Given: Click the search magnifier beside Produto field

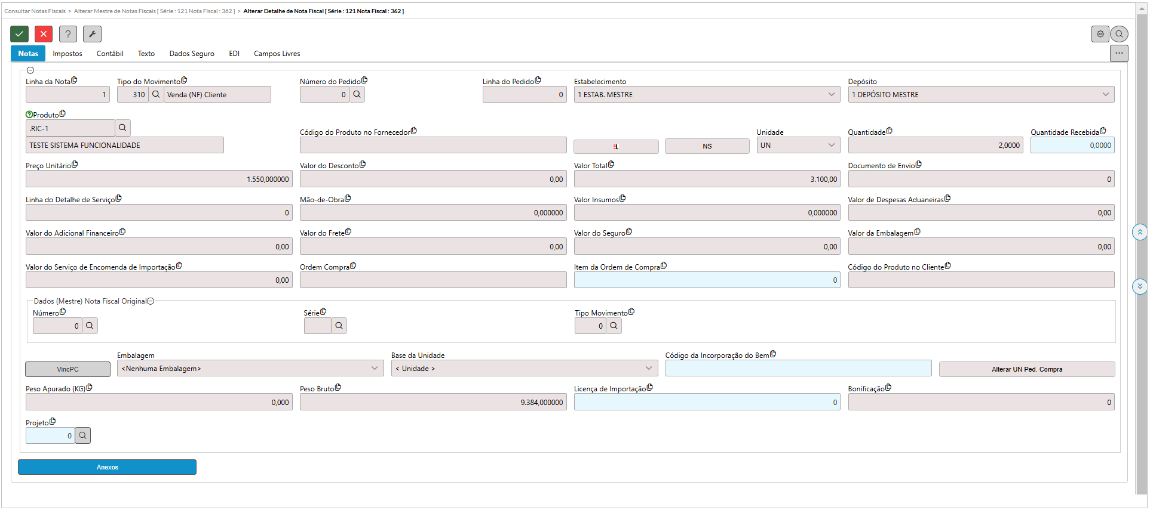Looking at the screenshot, I should tap(122, 128).
